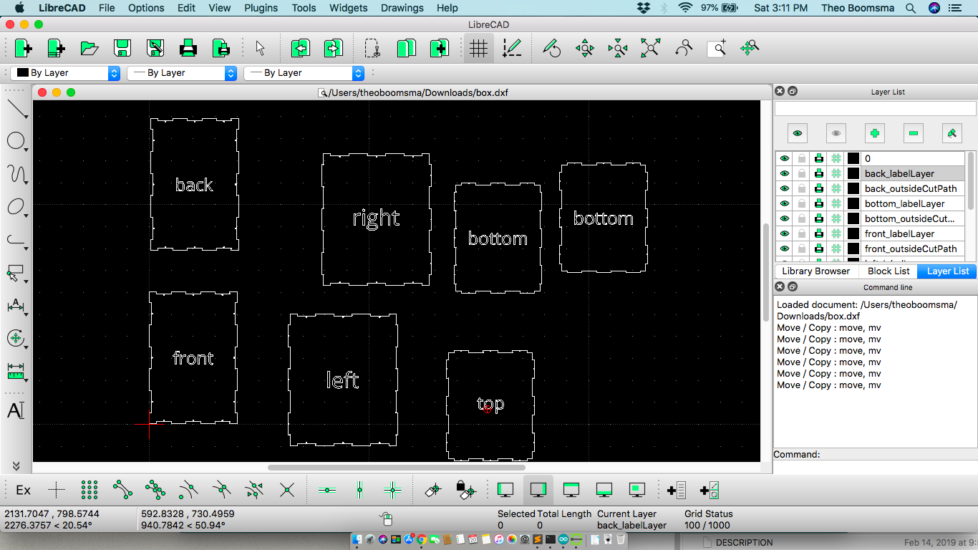Open the line type By Layer dropdown

304,73
